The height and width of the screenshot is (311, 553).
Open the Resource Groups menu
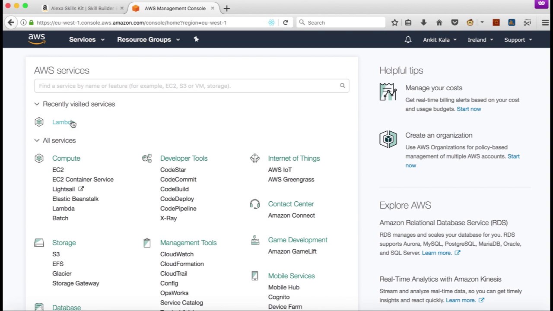click(x=148, y=39)
